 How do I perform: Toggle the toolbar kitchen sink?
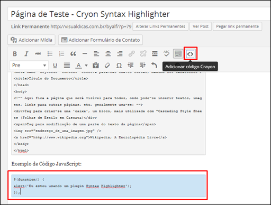click(178, 54)
